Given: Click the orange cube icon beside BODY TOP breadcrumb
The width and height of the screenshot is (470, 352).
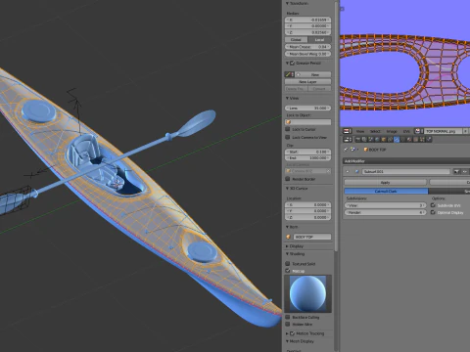Looking at the screenshot, I should pyautogui.click(x=366, y=150).
